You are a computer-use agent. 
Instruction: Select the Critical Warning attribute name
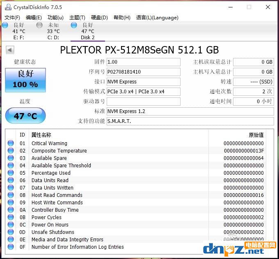[49, 143]
